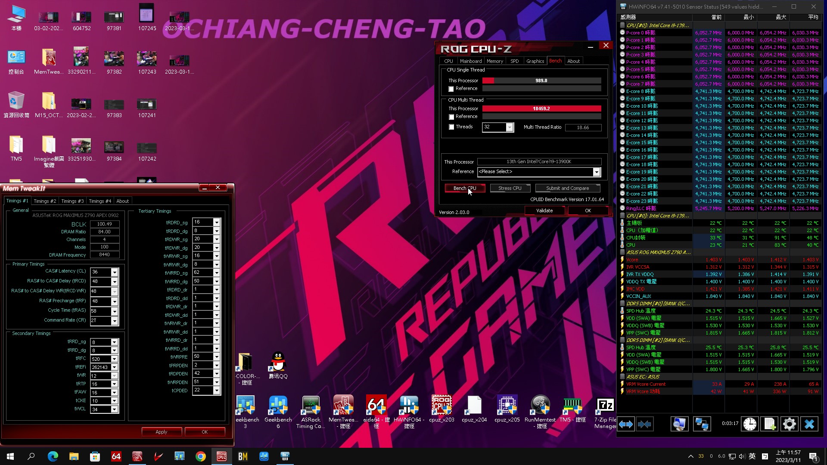Click HWiNFO network computers icon
Screen dimensions: 827x465
(x=702, y=424)
